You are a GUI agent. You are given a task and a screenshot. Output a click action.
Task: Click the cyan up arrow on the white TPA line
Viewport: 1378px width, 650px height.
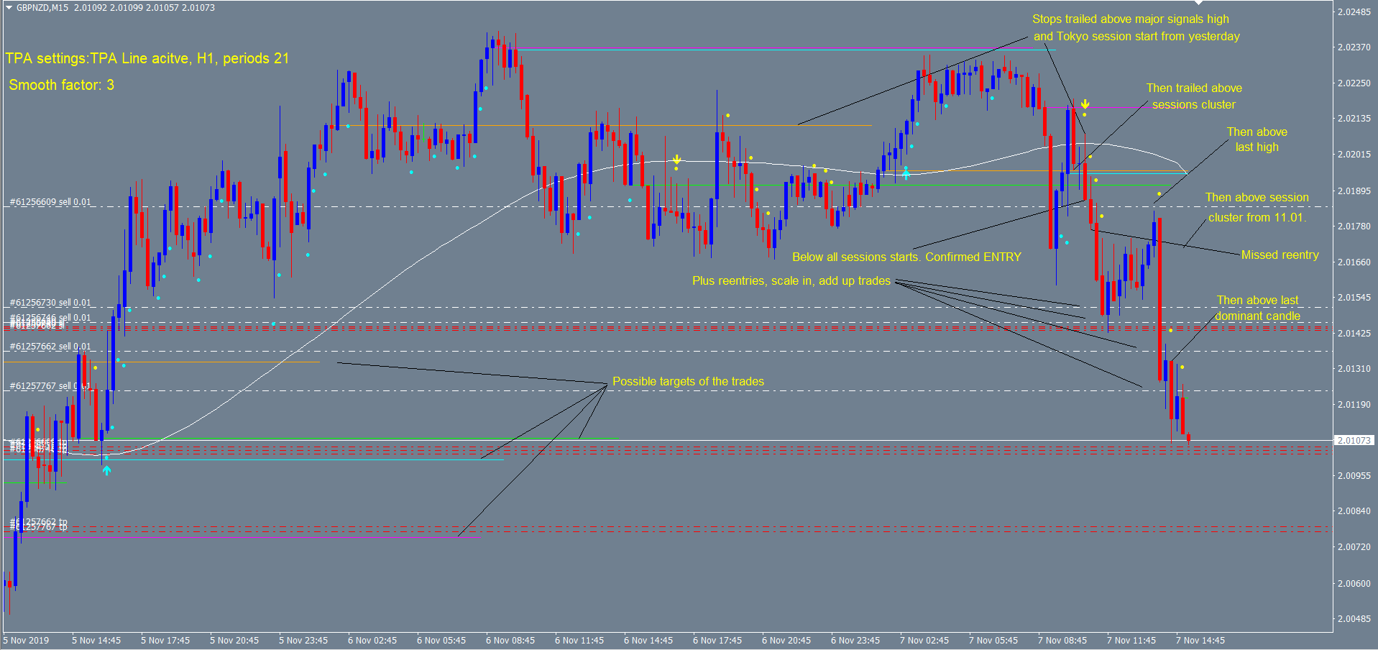[x=906, y=173]
